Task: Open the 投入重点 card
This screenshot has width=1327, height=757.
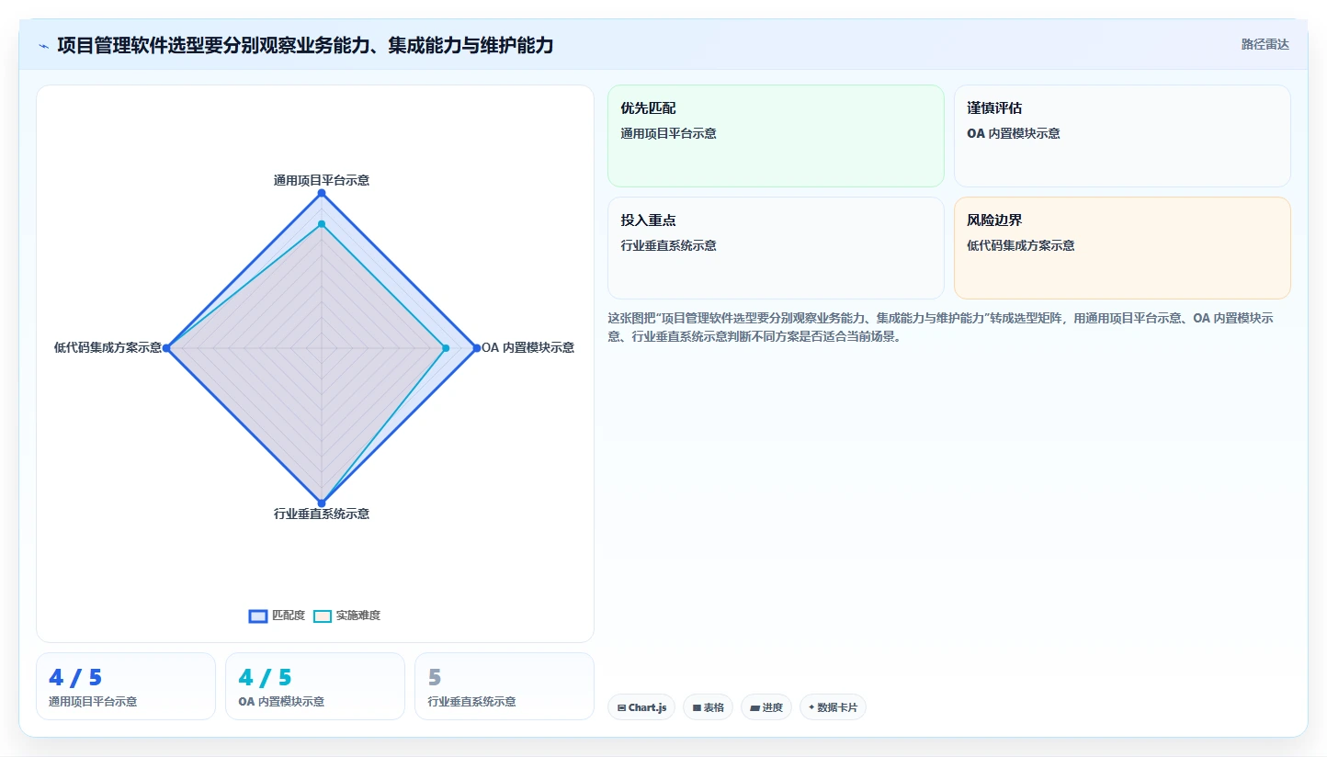Action: (x=776, y=248)
